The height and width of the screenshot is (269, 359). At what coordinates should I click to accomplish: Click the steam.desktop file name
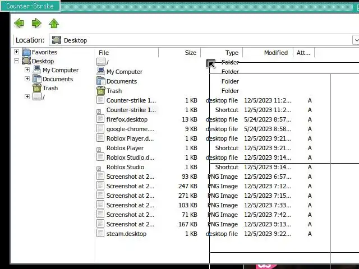pos(126,234)
